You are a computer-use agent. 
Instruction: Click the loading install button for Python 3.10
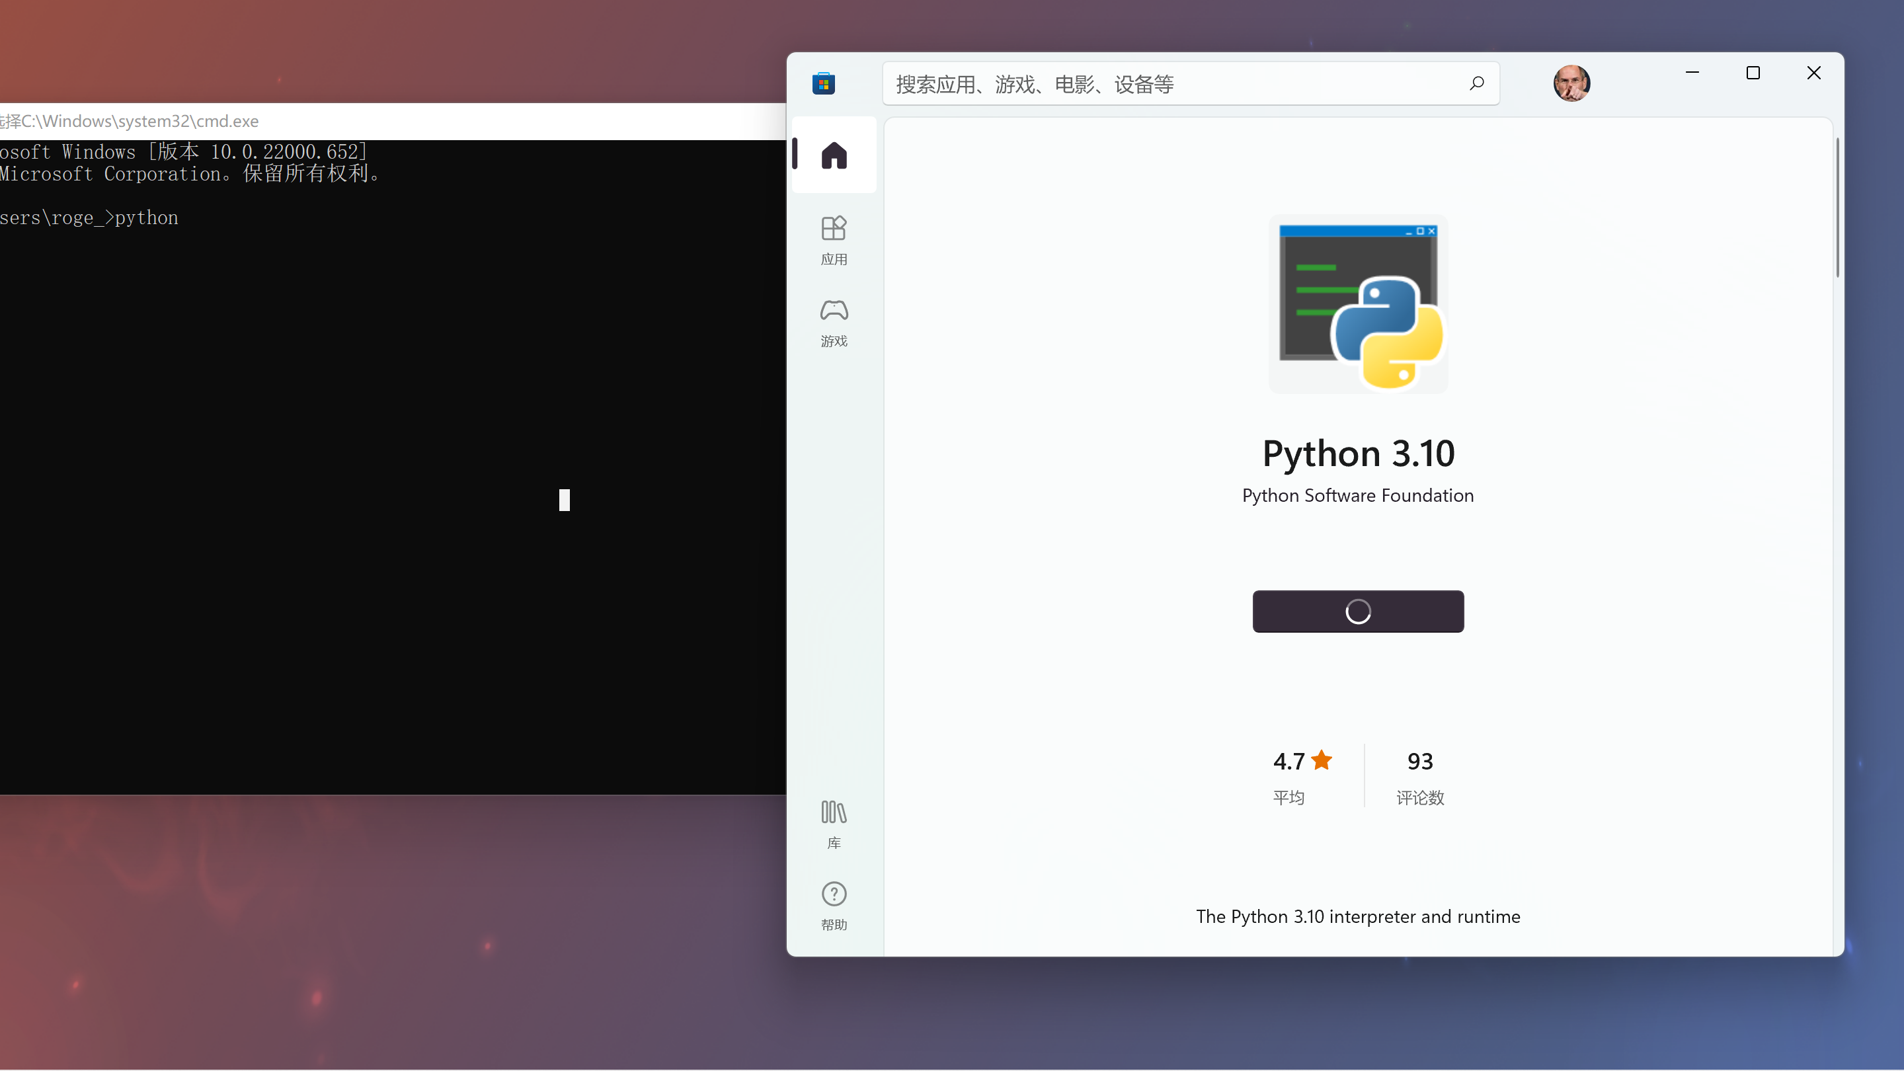(1358, 612)
